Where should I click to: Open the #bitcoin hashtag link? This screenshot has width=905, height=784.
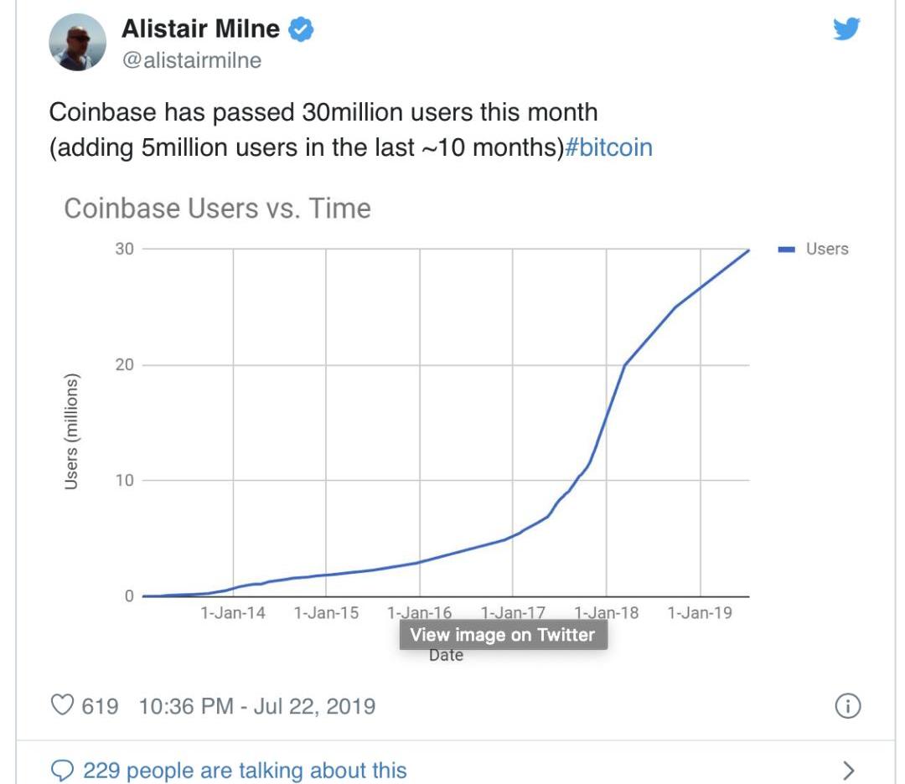(609, 147)
